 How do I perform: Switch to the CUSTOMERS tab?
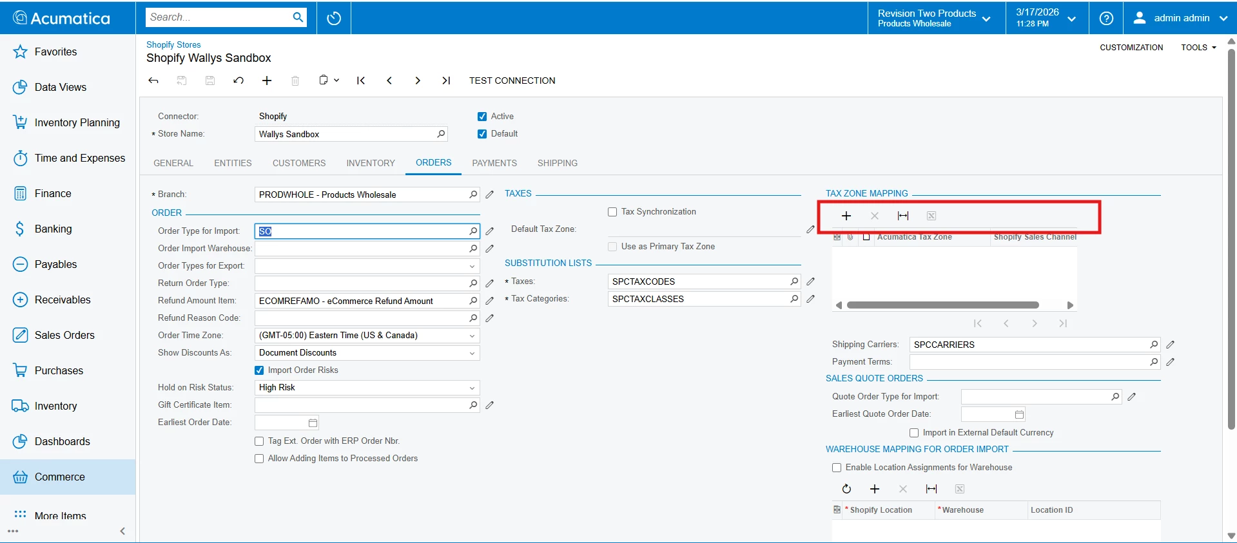pyautogui.click(x=299, y=164)
